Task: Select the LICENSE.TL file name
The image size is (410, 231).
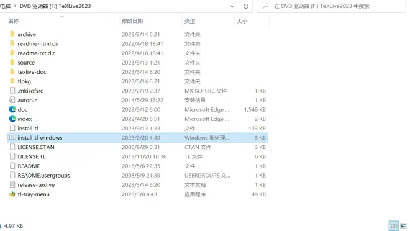Action: [x=32, y=156]
